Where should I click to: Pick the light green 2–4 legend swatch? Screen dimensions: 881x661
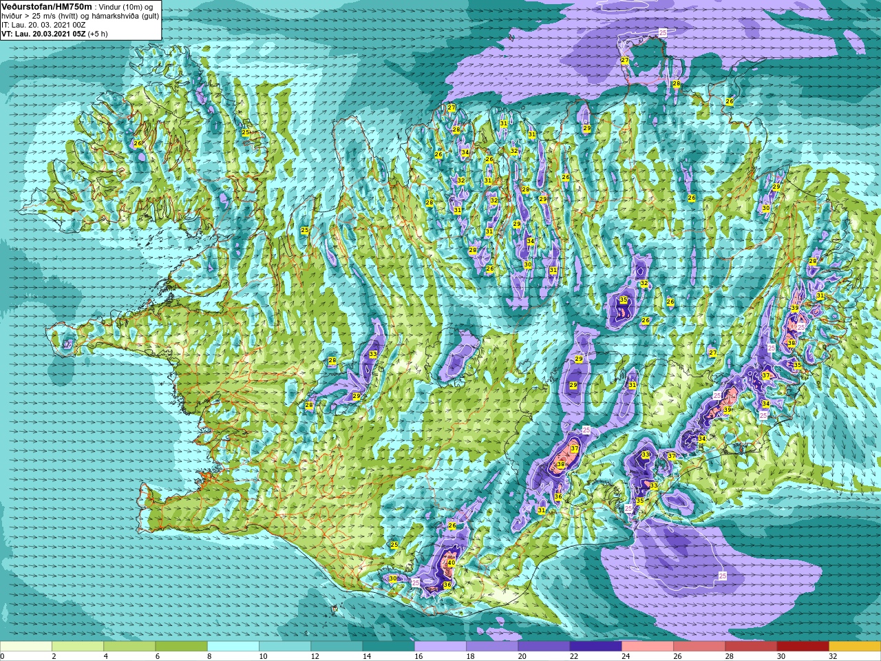78,646
